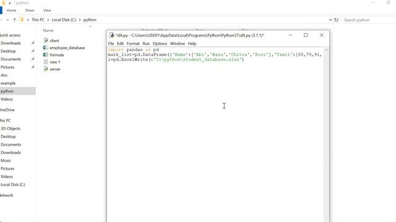Click the recent locations dropdown arrow
The width and height of the screenshot is (396, 222).
coord(7,20)
